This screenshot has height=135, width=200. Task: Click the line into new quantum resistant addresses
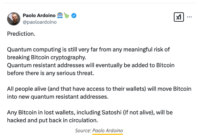click(x=58, y=97)
